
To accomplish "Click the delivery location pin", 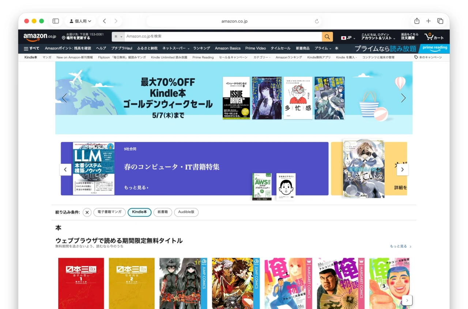I will [64, 38].
